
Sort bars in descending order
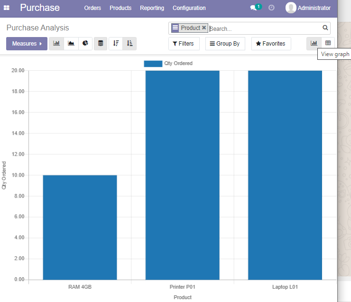pyautogui.click(x=116, y=44)
